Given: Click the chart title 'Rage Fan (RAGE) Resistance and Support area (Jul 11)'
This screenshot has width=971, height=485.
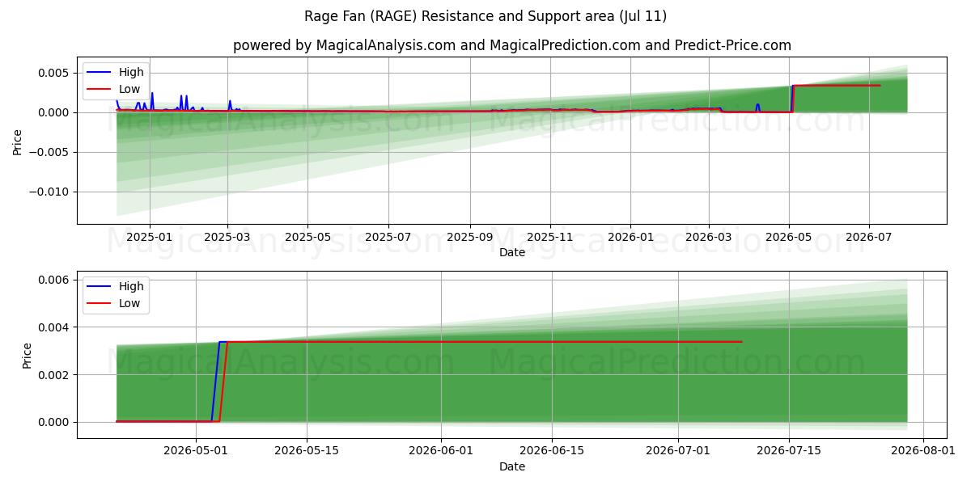Looking at the screenshot, I should click(485, 16).
